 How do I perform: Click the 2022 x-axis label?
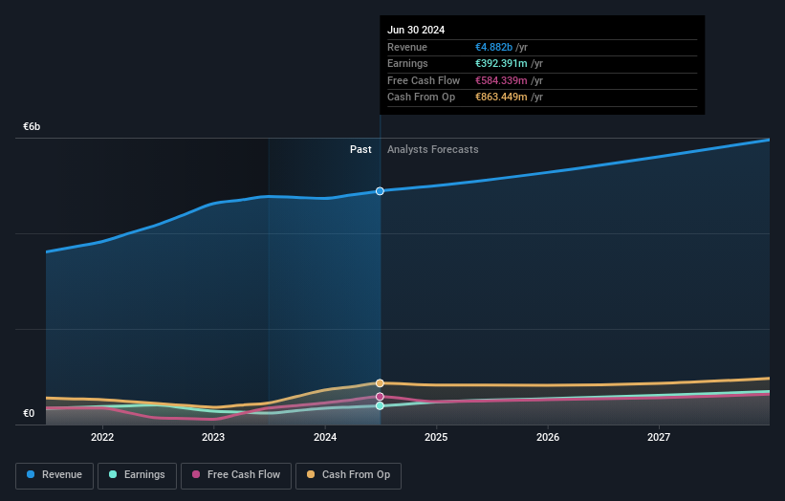(x=102, y=438)
